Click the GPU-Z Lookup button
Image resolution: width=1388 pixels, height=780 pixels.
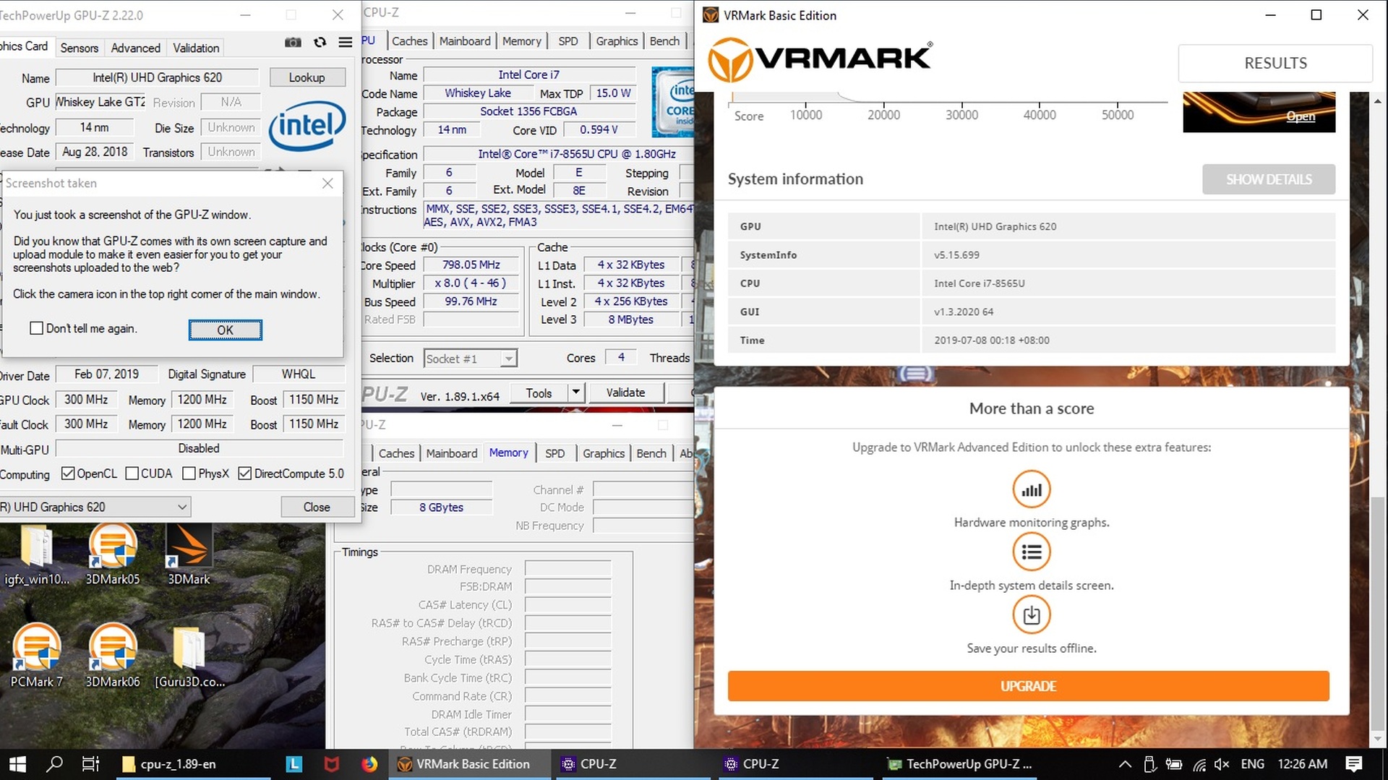307,77
